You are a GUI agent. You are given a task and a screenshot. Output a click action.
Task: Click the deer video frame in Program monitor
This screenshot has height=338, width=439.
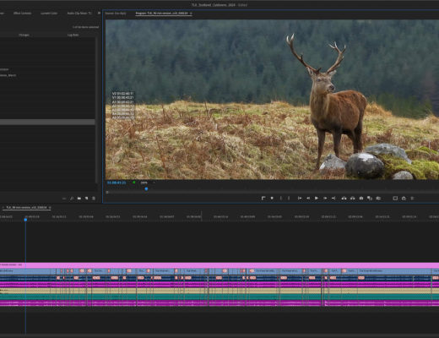click(x=272, y=99)
